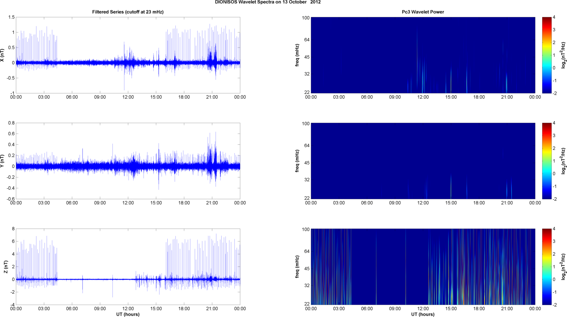
Task: Click "15:00" under the X-component spectrogram
Action: [x=451, y=97]
